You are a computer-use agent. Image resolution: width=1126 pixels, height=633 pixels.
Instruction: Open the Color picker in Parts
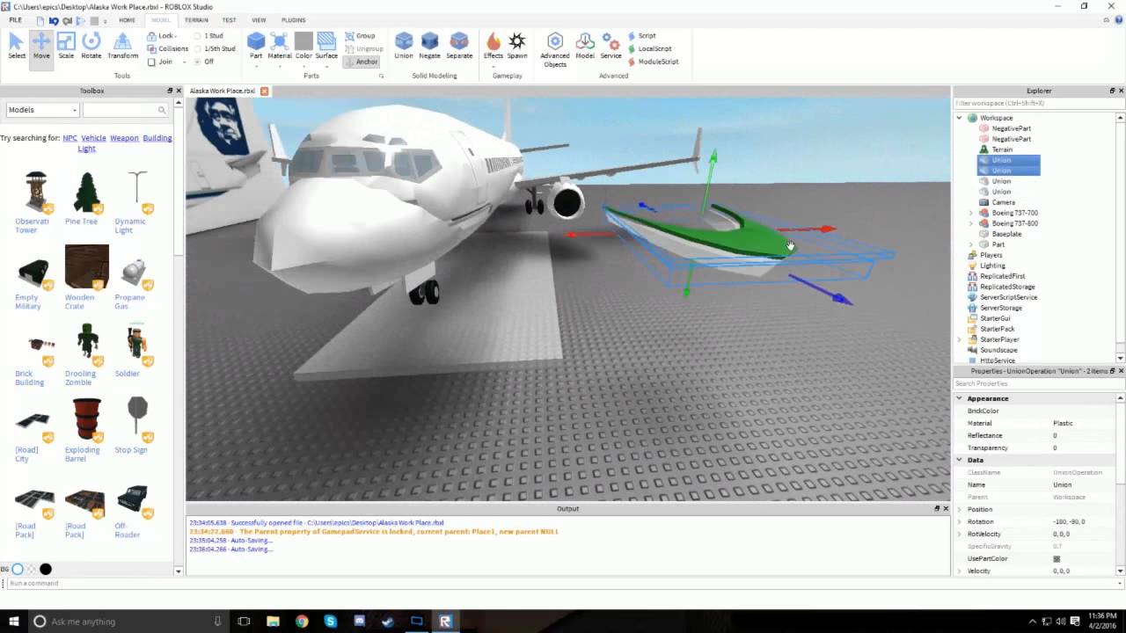303,46
